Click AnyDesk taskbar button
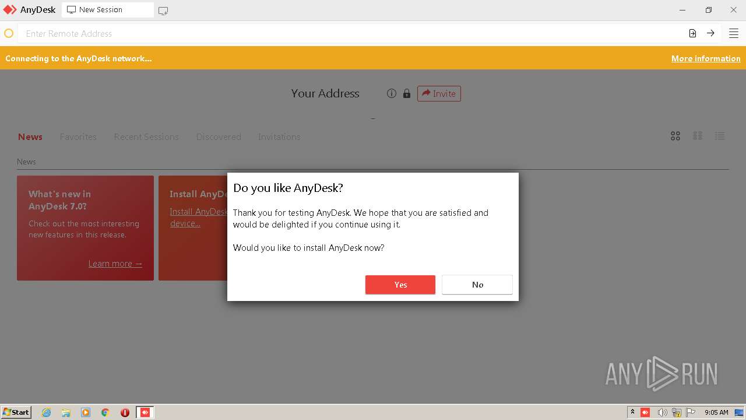Image resolution: width=746 pixels, height=420 pixels. 145,412
